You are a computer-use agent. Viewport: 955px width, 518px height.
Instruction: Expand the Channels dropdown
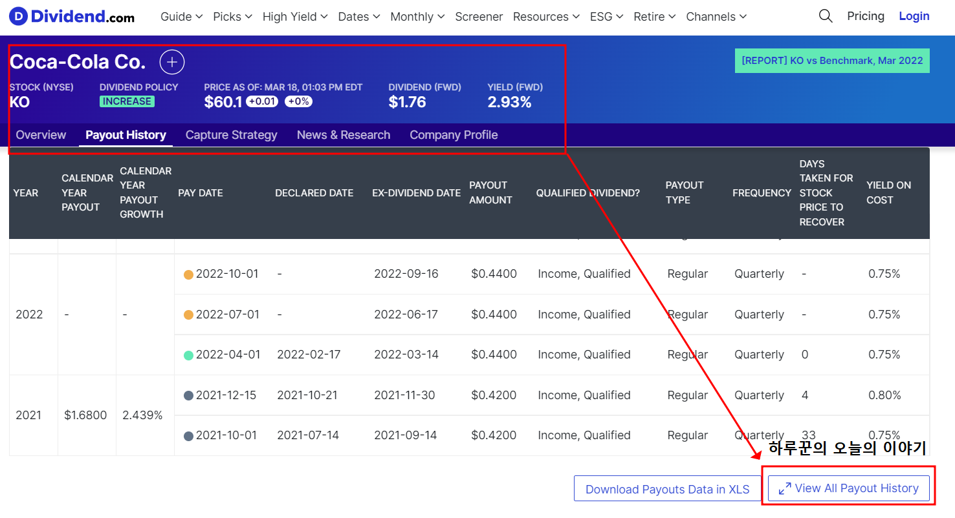(x=716, y=16)
